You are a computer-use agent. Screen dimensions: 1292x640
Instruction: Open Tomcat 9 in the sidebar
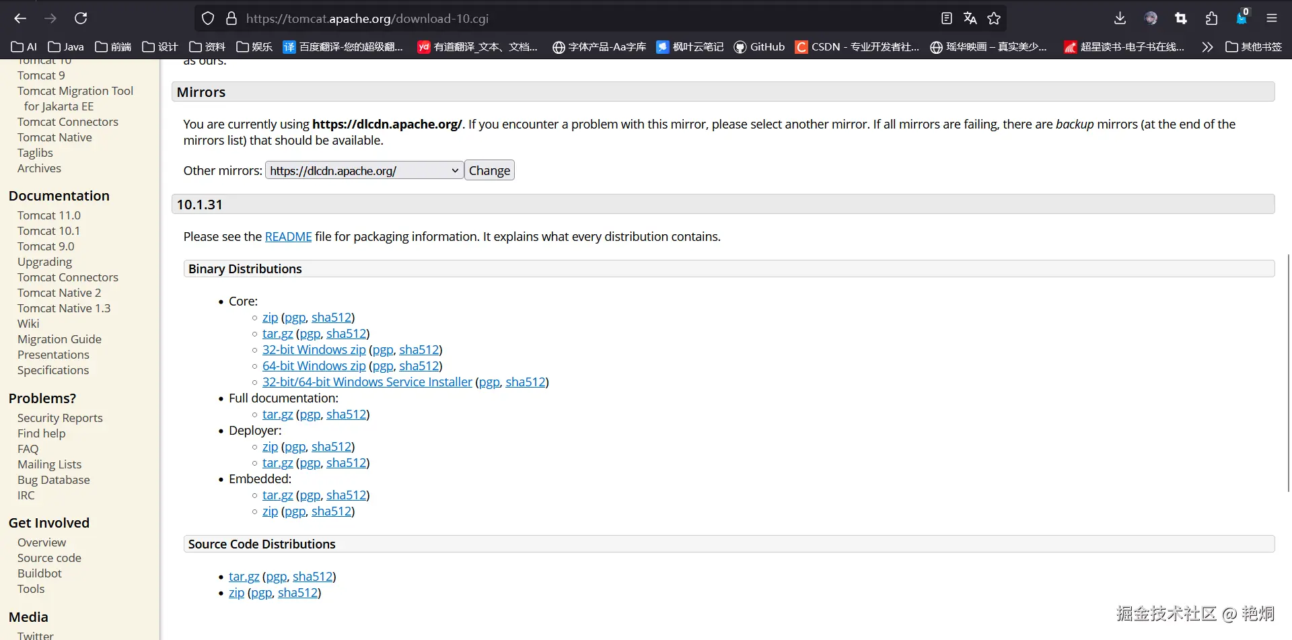[x=41, y=75]
